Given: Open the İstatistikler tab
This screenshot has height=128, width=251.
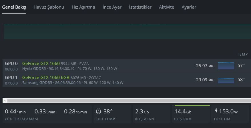Looking at the screenshot, I should [x=140, y=7].
